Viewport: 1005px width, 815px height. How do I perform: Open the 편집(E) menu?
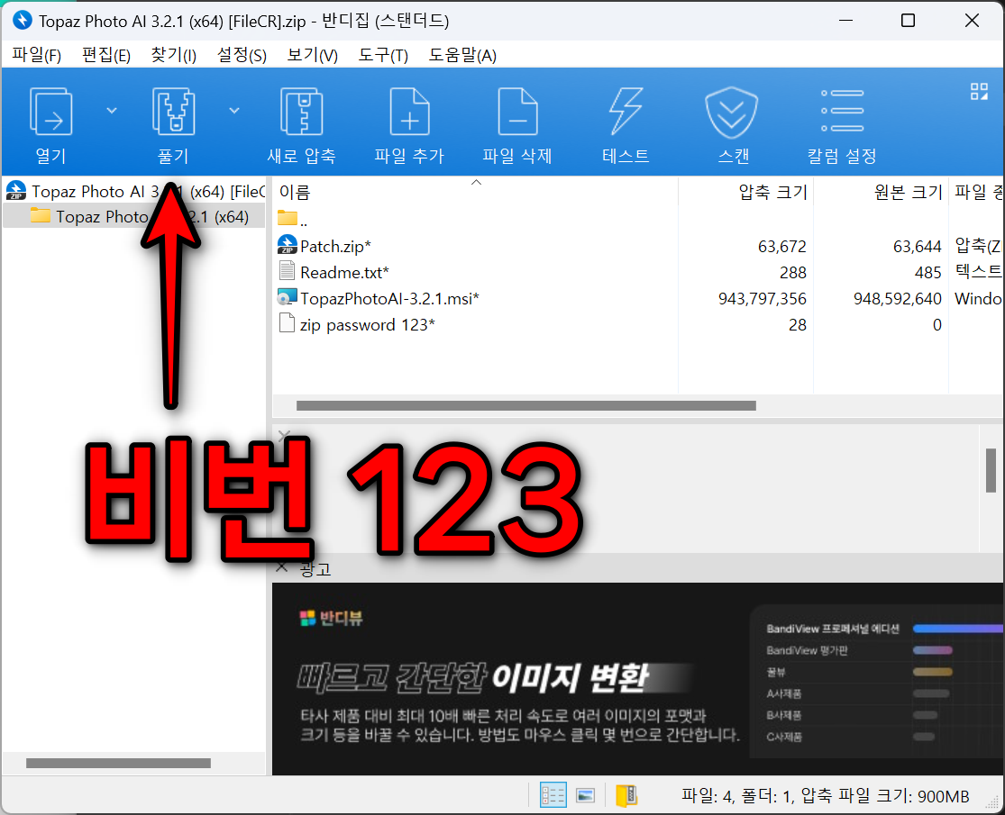(106, 55)
